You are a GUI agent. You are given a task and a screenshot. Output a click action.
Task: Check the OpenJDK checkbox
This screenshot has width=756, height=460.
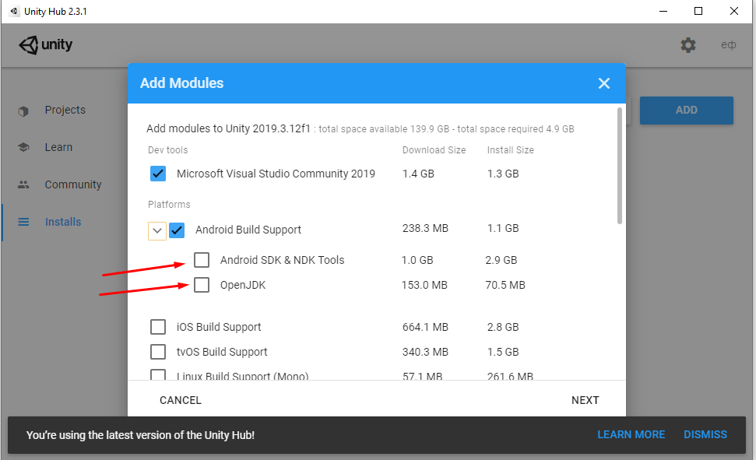(x=202, y=285)
